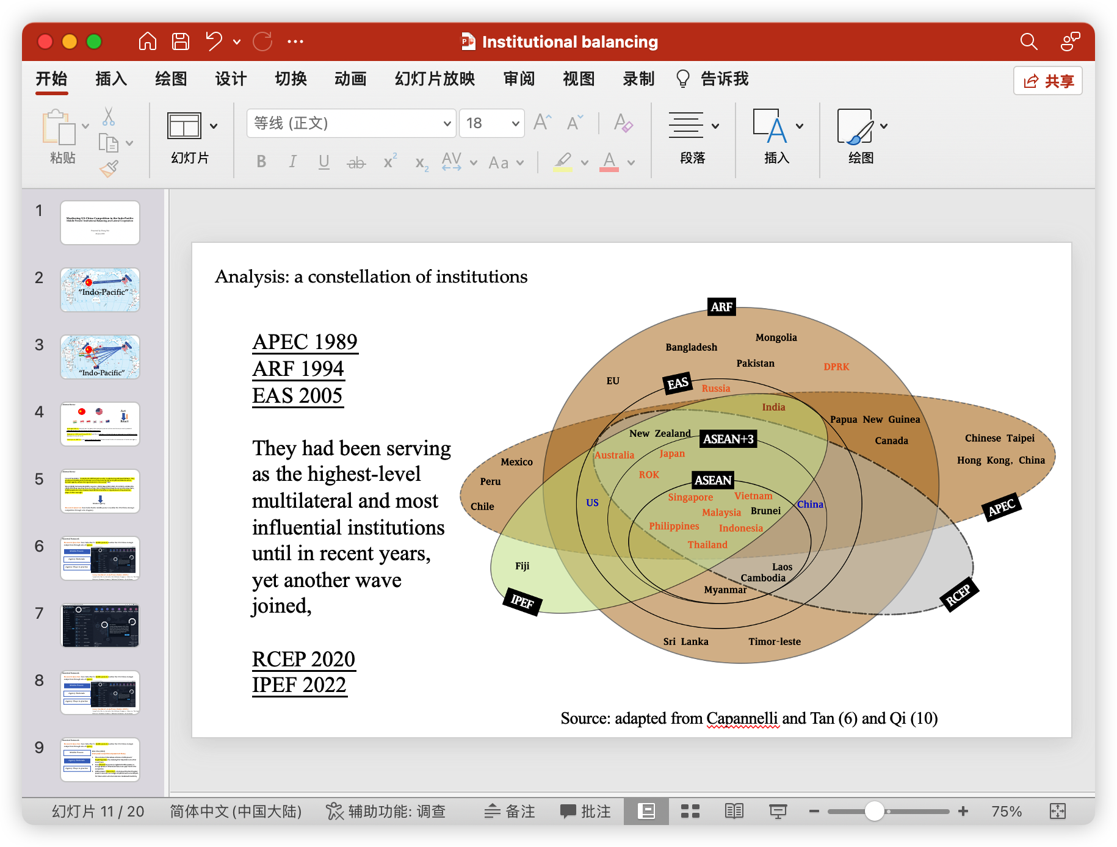The width and height of the screenshot is (1117, 847).
Task: Open the 录制 tab
Action: coord(638,79)
